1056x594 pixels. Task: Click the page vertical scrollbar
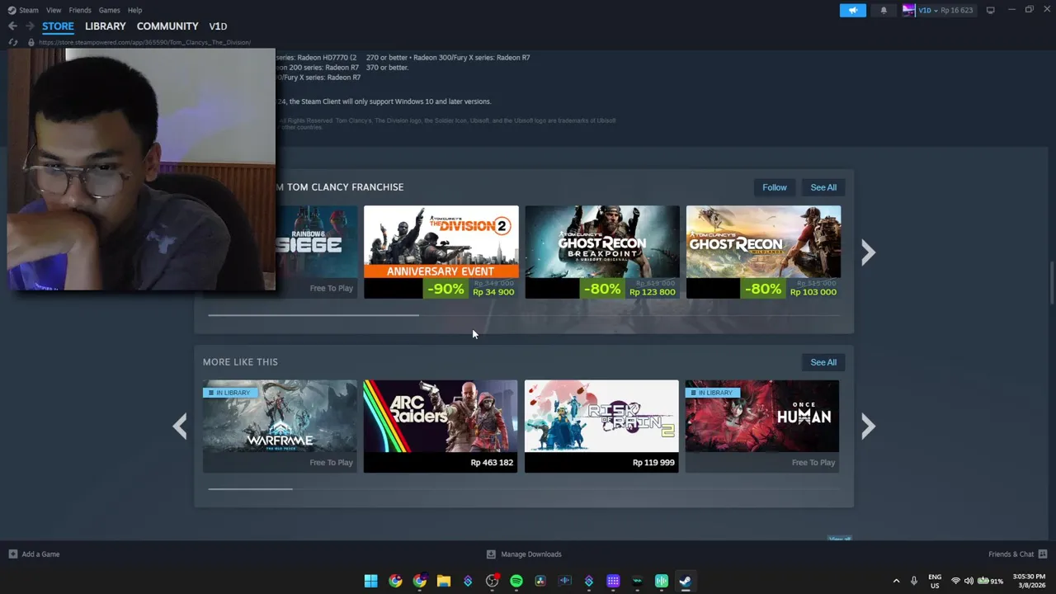click(x=1051, y=283)
